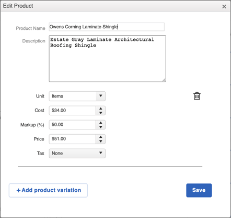Image resolution: width=231 pixels, height=218 pixels.
Task: Click the Price label
Action: click(x=39, y=139)
